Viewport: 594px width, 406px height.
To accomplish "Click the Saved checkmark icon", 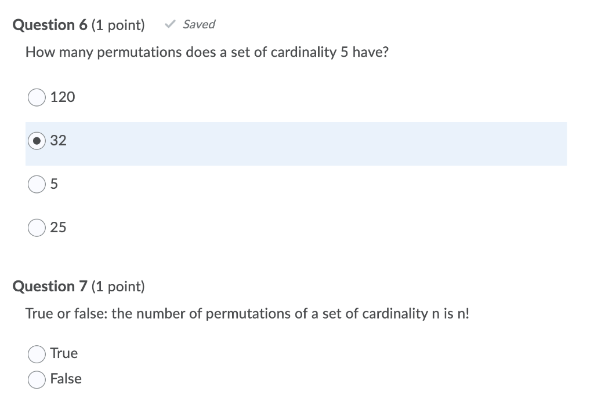I will [x=170, y=24].
